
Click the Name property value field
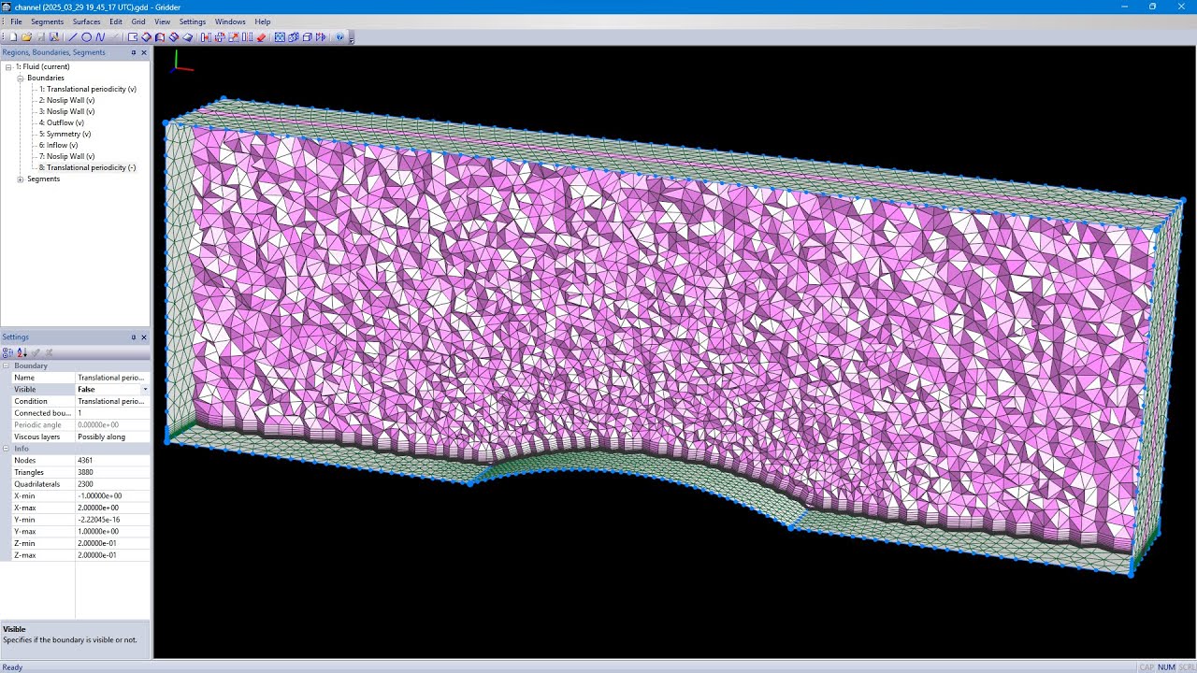coord(112,378)
